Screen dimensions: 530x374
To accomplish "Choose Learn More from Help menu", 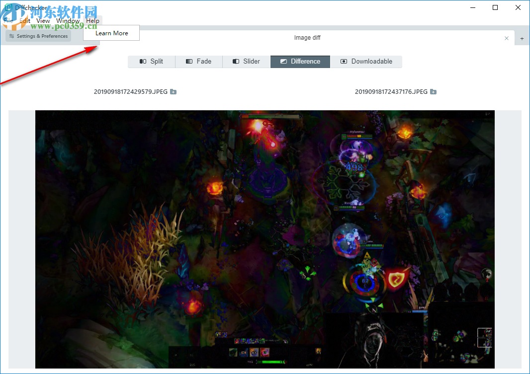I will point(111,33).
